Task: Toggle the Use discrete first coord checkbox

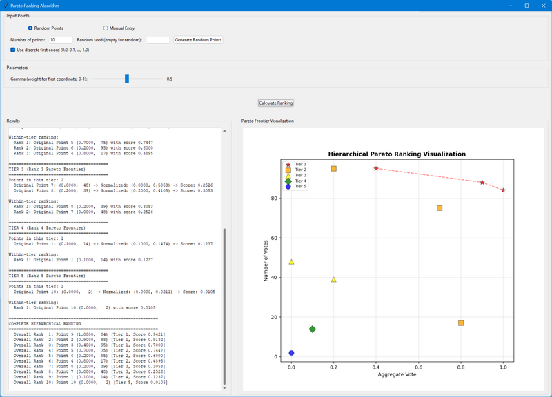Action: [x=13, y=50]
